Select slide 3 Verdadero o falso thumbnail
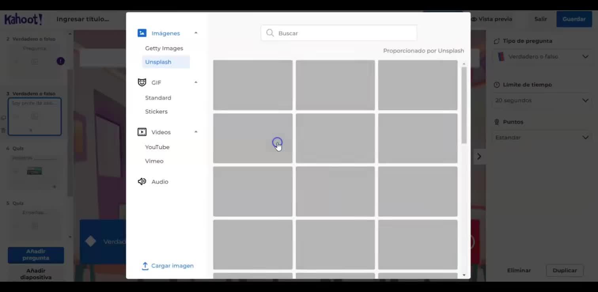The height and width of the screenshot is (292, 598). coord(35,117)
